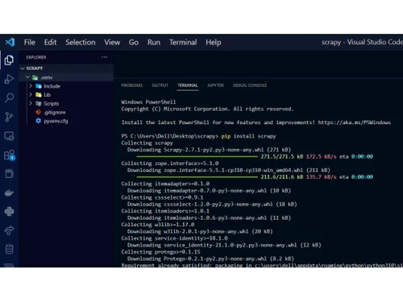Select the Lib folder name
This screenshot has height=302, width=403.
pos(47,95)
